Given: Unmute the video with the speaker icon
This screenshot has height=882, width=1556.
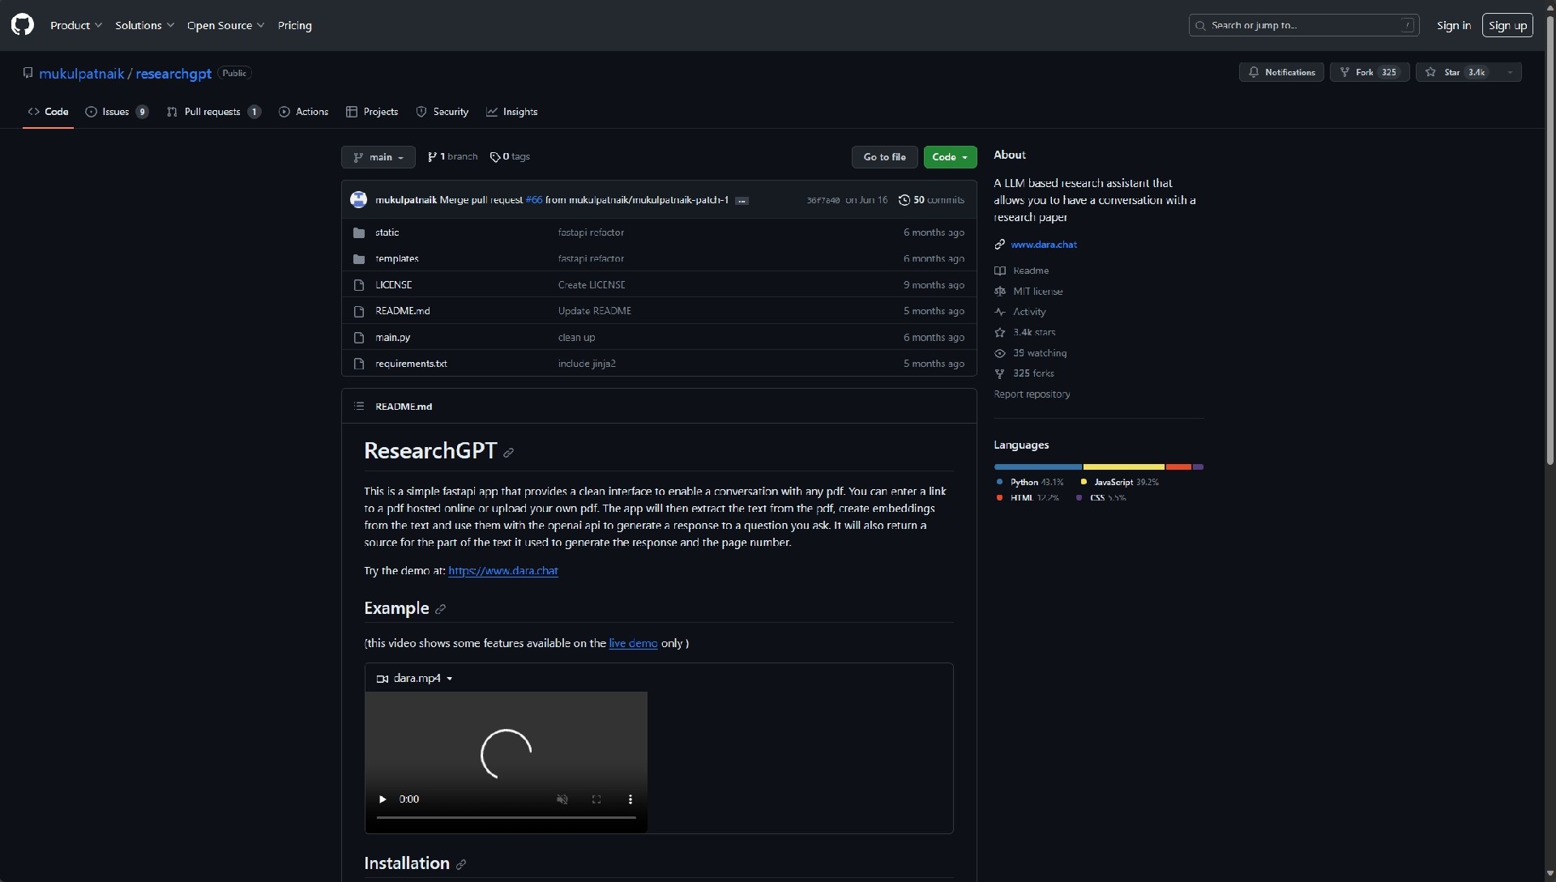Looking at the screenshot, I should (x=562, y=799).
